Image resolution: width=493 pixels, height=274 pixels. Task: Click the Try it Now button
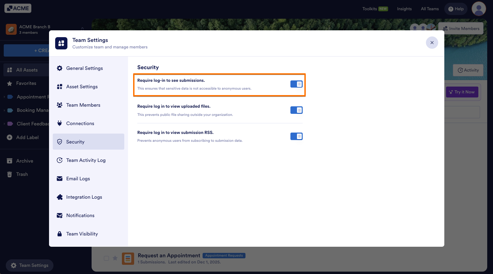click(462, 92)
